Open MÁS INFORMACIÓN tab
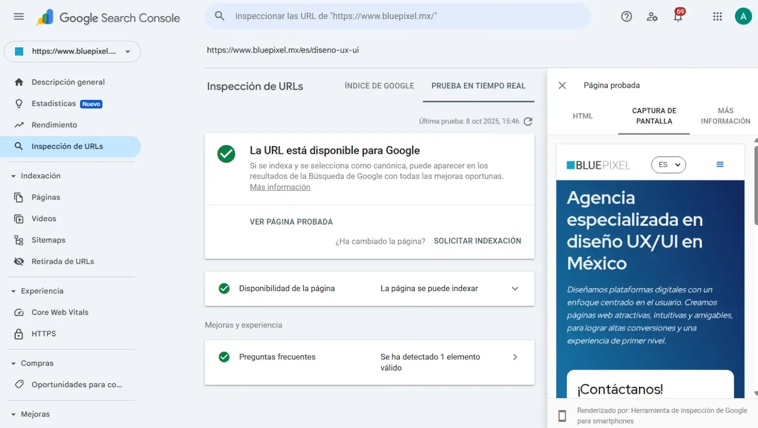Image resolution: width=758 pixels, height=428 pixels. (x=725, y=116)
